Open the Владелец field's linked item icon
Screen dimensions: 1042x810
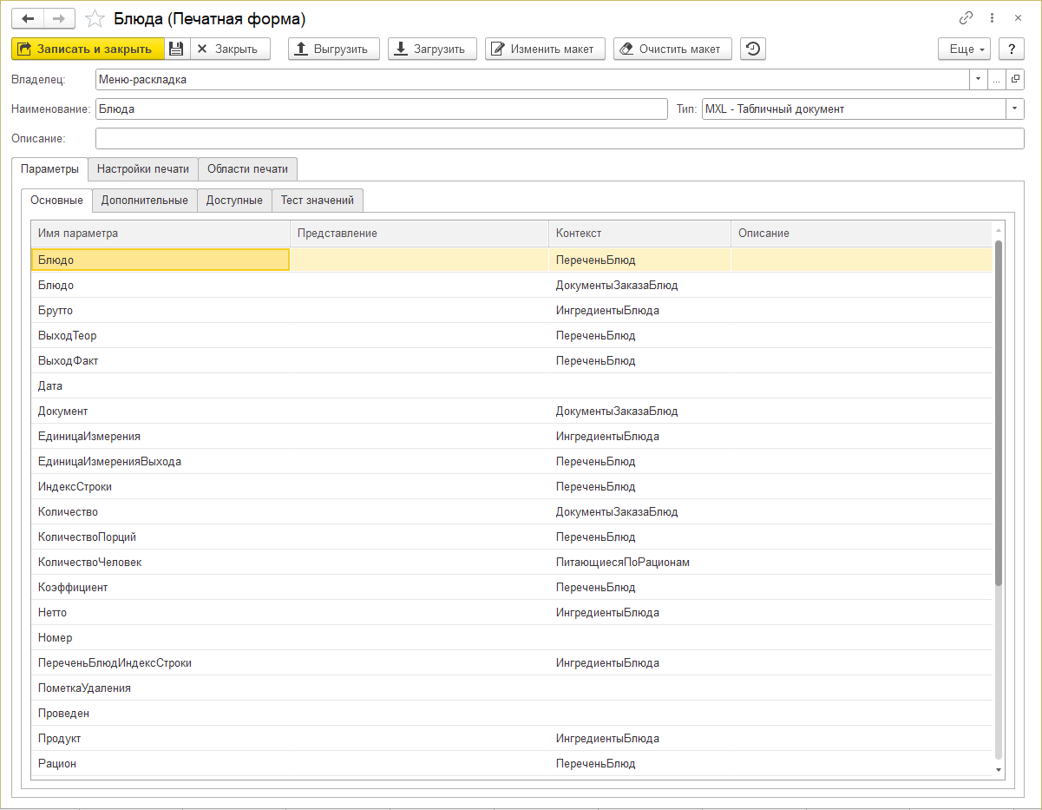(x=1016, y=80)
